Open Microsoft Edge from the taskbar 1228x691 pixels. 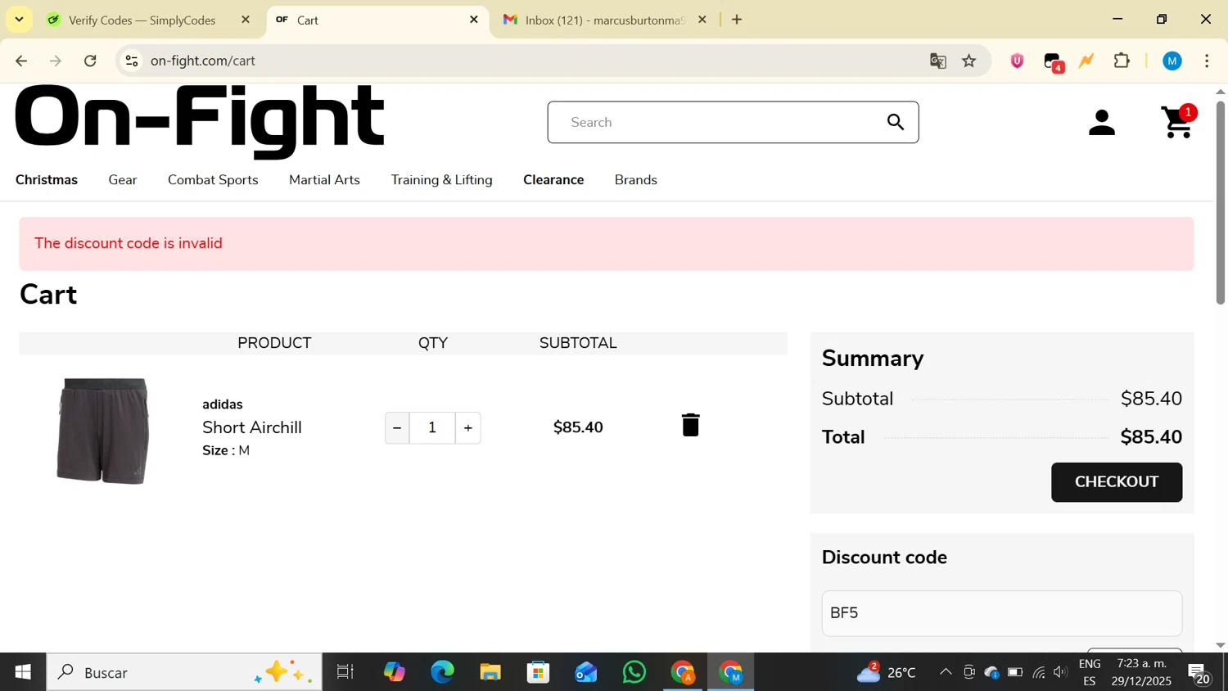pyautogui.click(x=442, y=672)
